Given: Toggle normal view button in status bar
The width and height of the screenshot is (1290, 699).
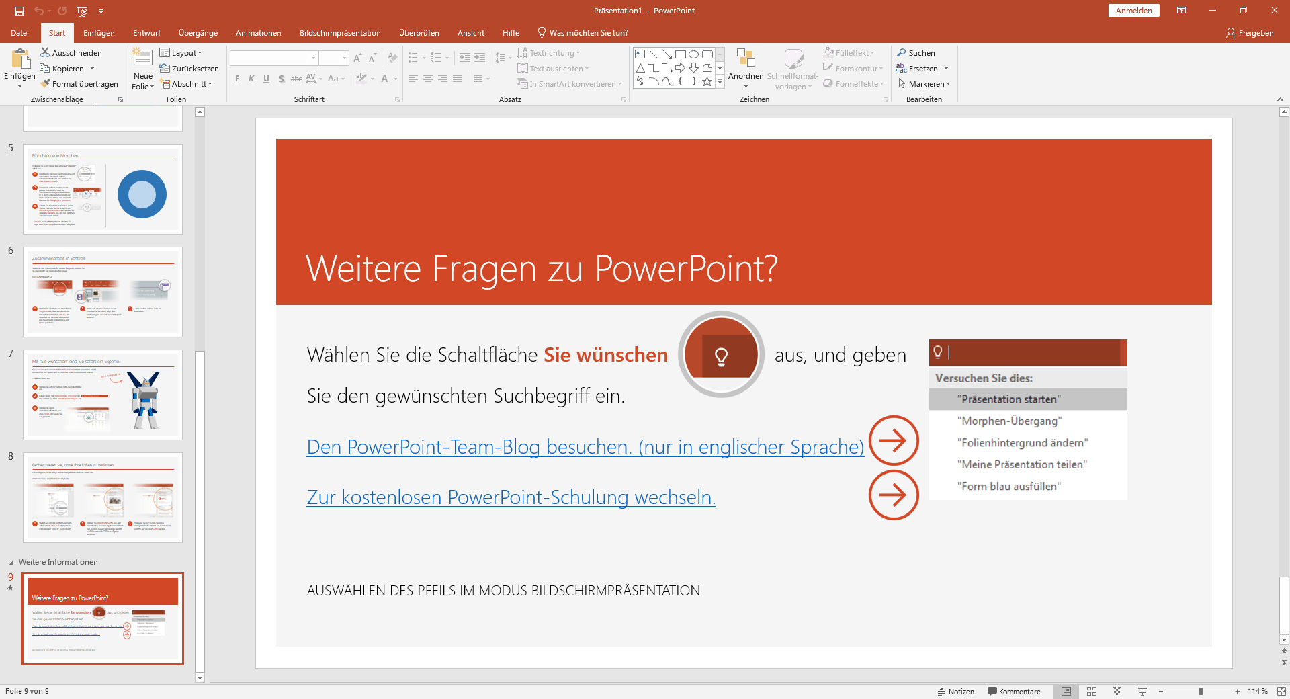Looking at the screenshot, I should (1066, 691).
